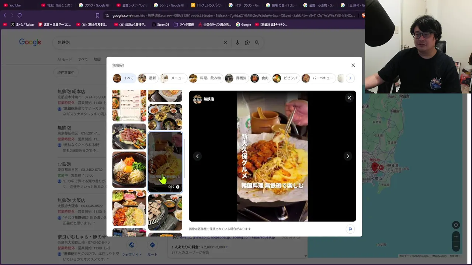472x265 pixels.
Task: Reload the current page
Action: click(x=20, y=15)
